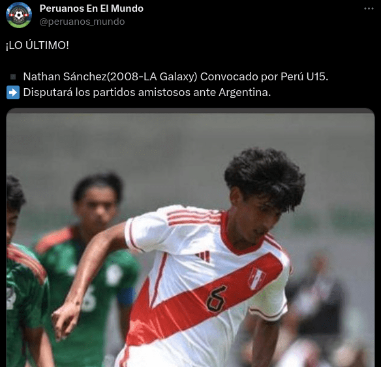
Task: Open the Peruanos En El Mundo profile avatar
Action: pos(19,15)
